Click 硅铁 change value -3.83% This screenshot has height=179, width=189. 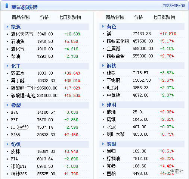tap(167, 73)
